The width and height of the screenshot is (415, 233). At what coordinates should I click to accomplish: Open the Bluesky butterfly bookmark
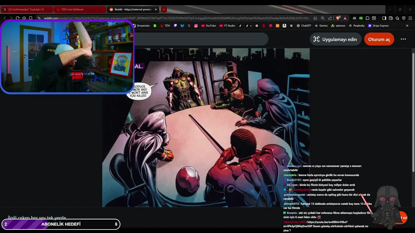(182, 26)
